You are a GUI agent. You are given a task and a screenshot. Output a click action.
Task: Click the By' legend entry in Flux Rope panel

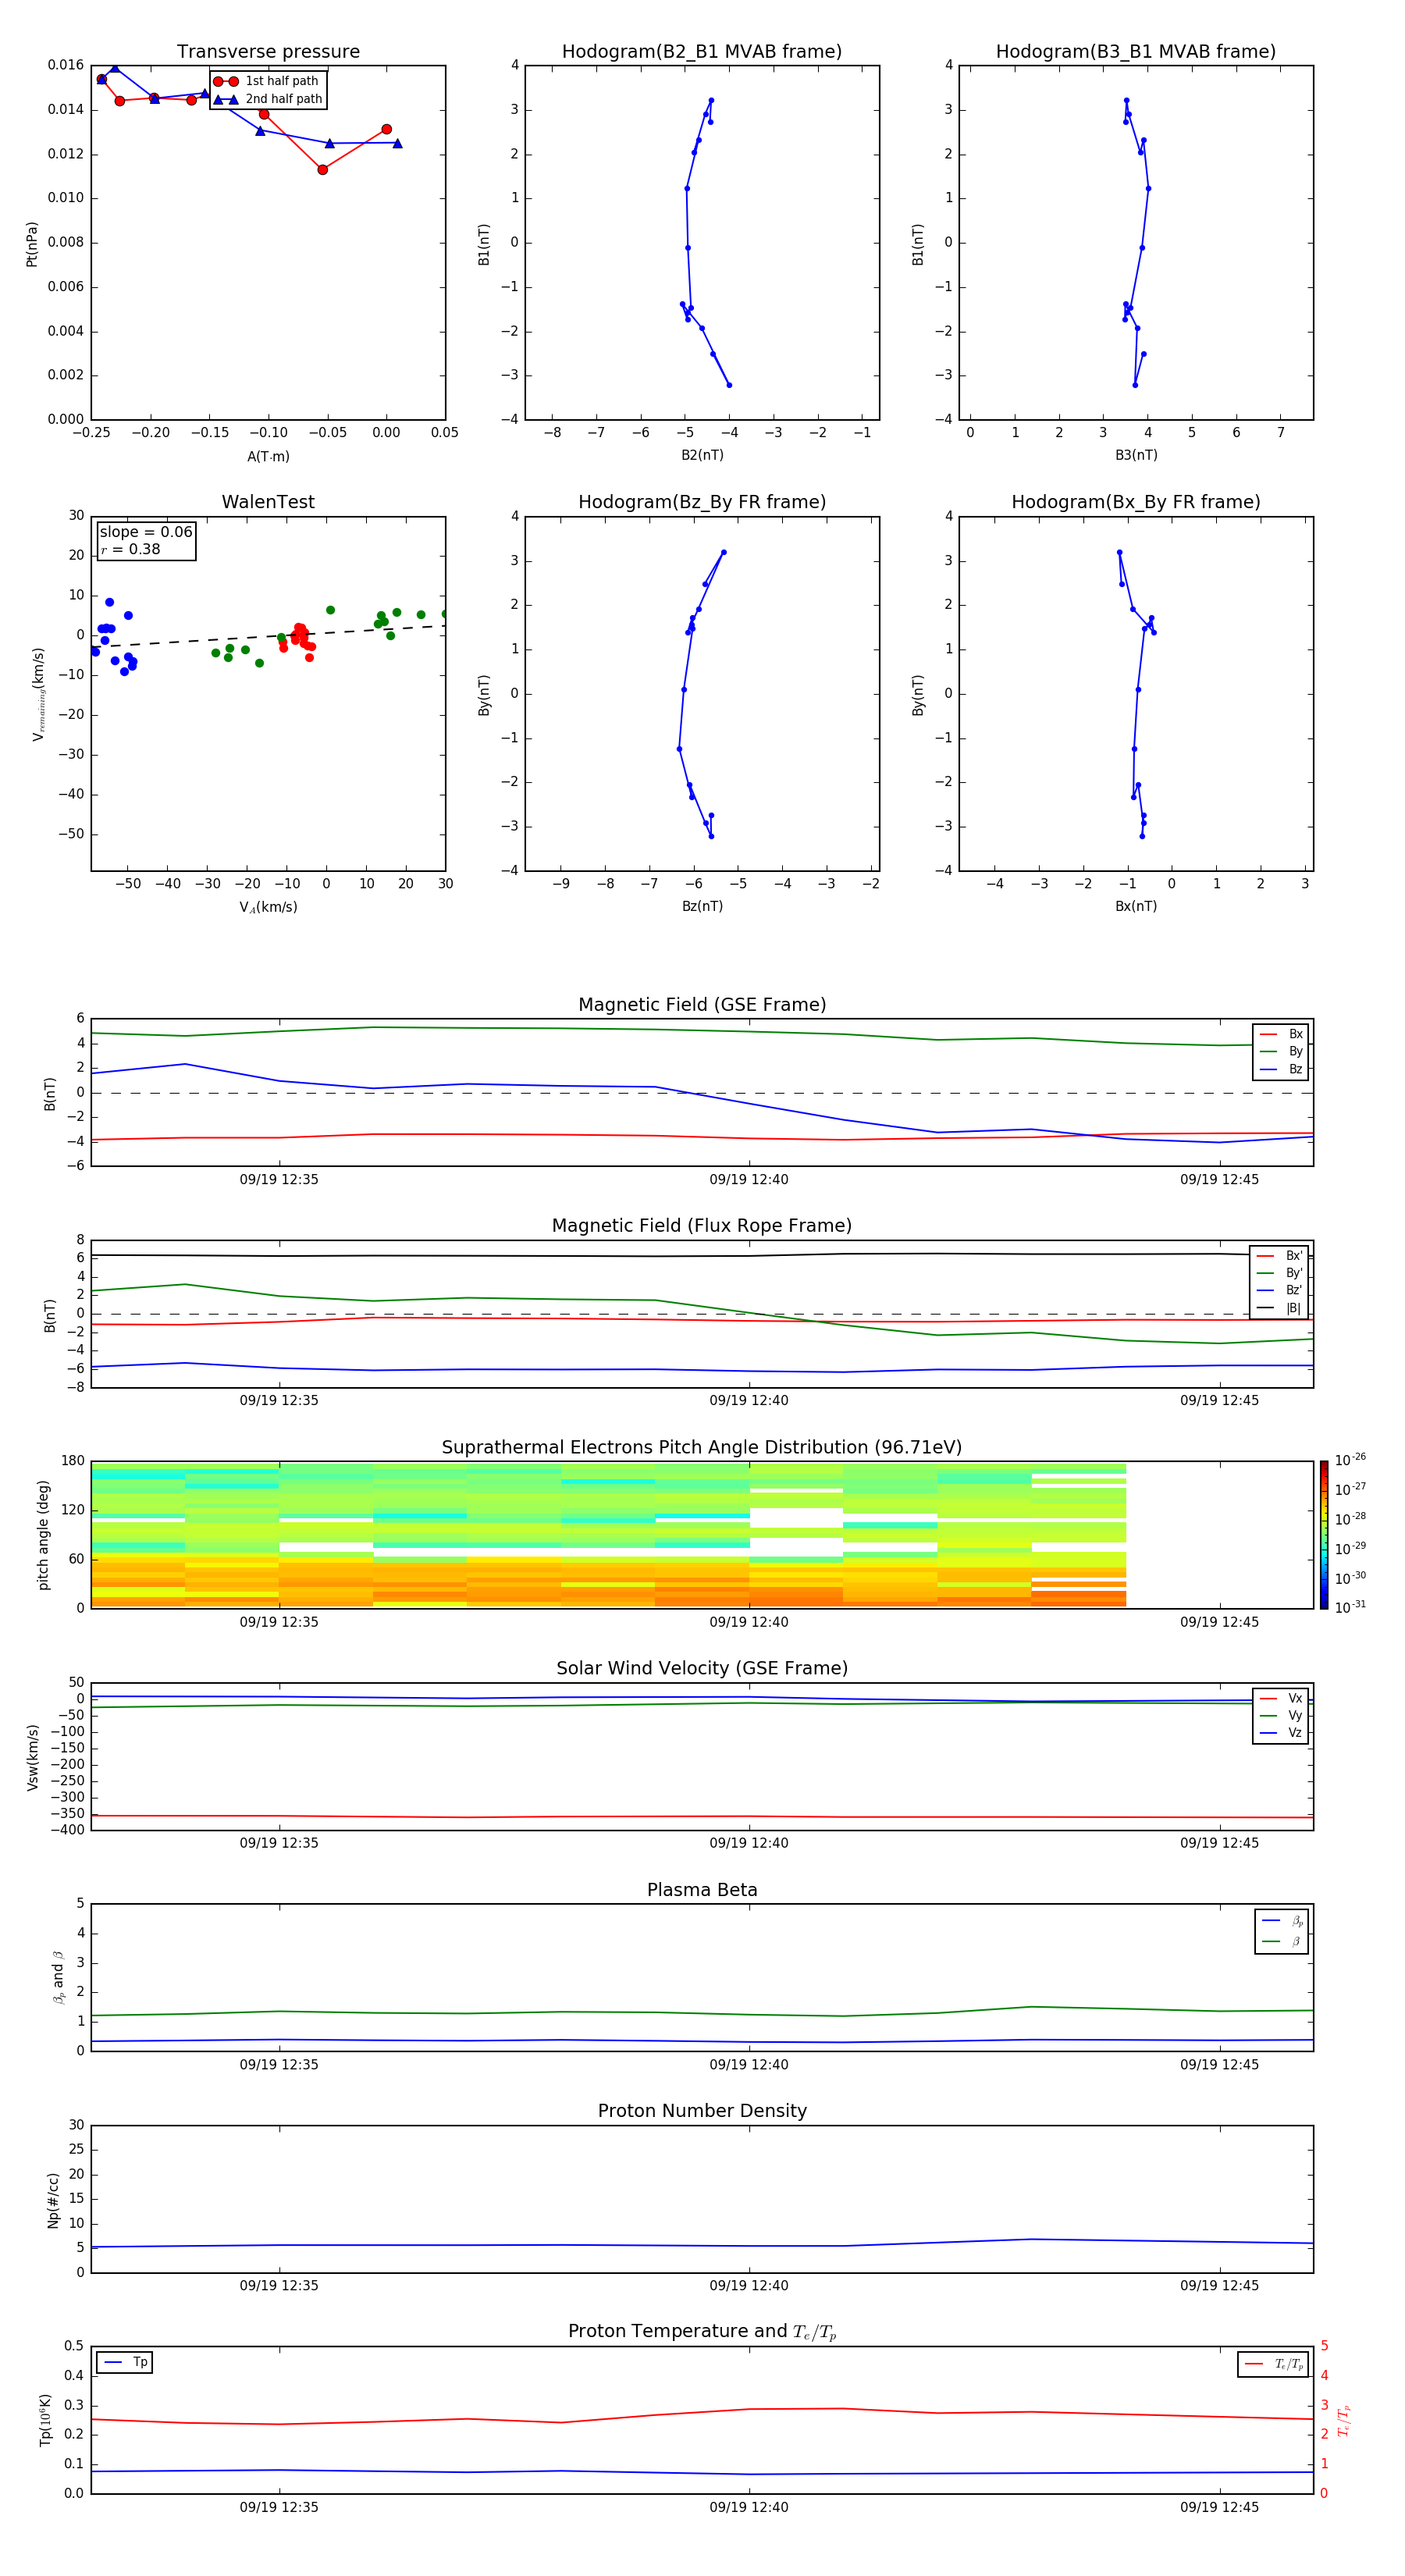click(1279, 1273)
